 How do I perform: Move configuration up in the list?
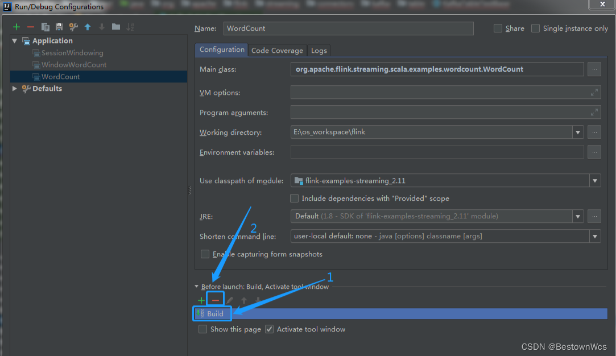(x=87, y=26)
